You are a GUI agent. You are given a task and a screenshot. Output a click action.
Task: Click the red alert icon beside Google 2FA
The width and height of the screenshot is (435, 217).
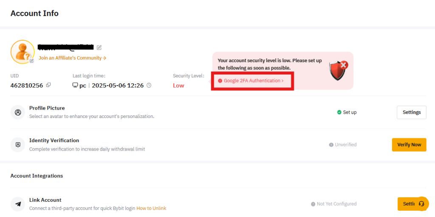[x=220, y=81]
